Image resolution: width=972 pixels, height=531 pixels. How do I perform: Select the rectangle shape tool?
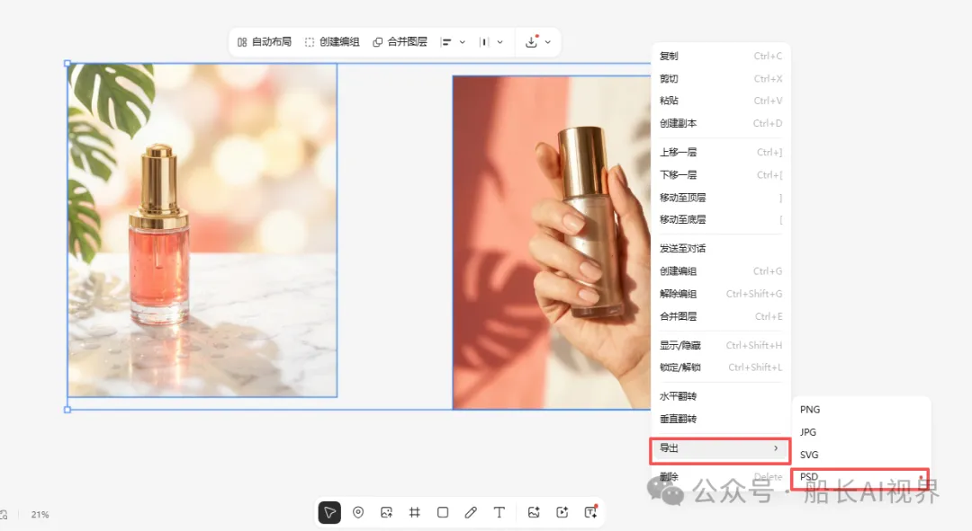tap(443, 512)
